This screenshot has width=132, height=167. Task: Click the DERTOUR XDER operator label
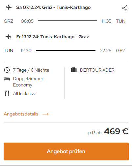(97, 70)
